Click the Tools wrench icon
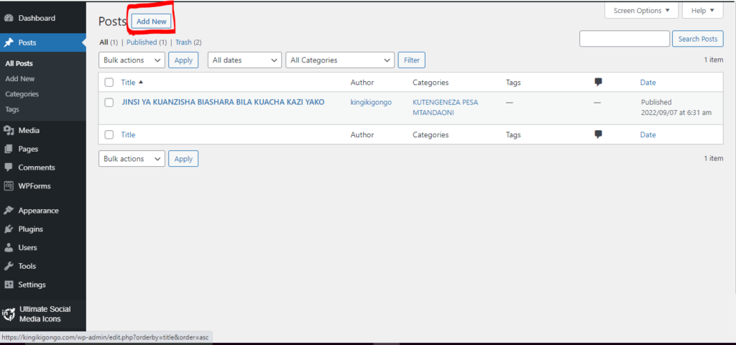Viewport: 736px width, 345px height. (9, 266)
